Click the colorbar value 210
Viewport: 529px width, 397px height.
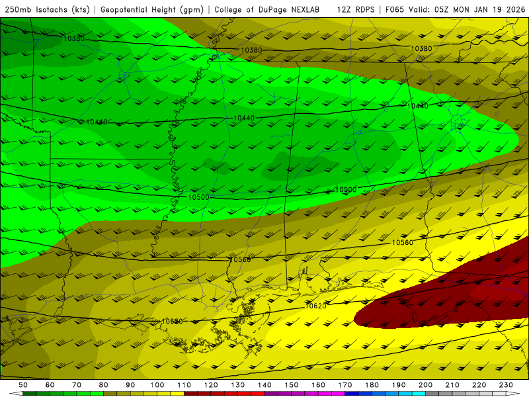click(x=452, y=385)
